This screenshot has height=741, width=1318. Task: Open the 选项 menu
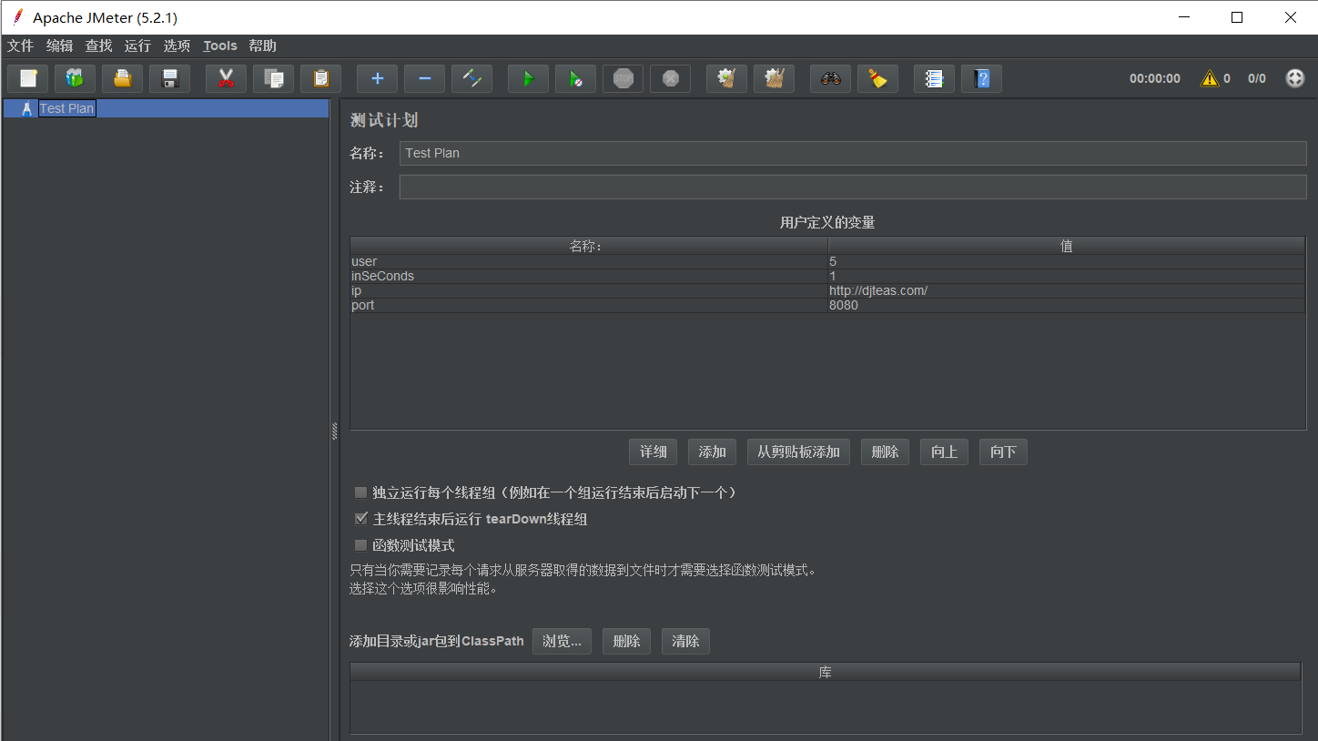(x=177, y=46)
